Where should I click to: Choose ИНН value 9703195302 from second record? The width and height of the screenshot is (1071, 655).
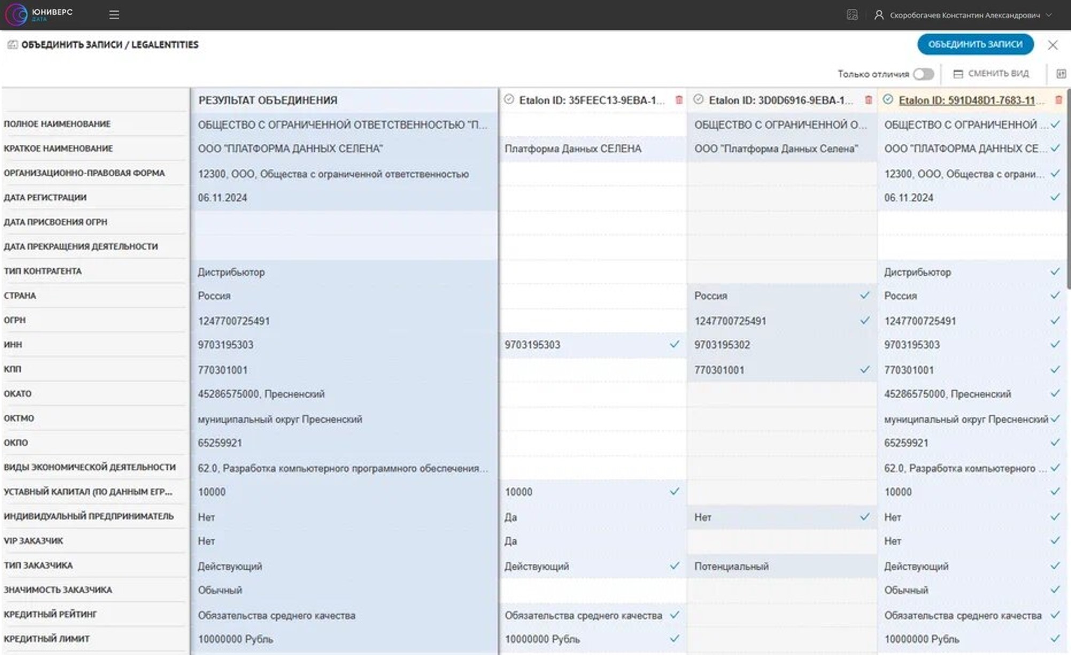tap(722, 345)
